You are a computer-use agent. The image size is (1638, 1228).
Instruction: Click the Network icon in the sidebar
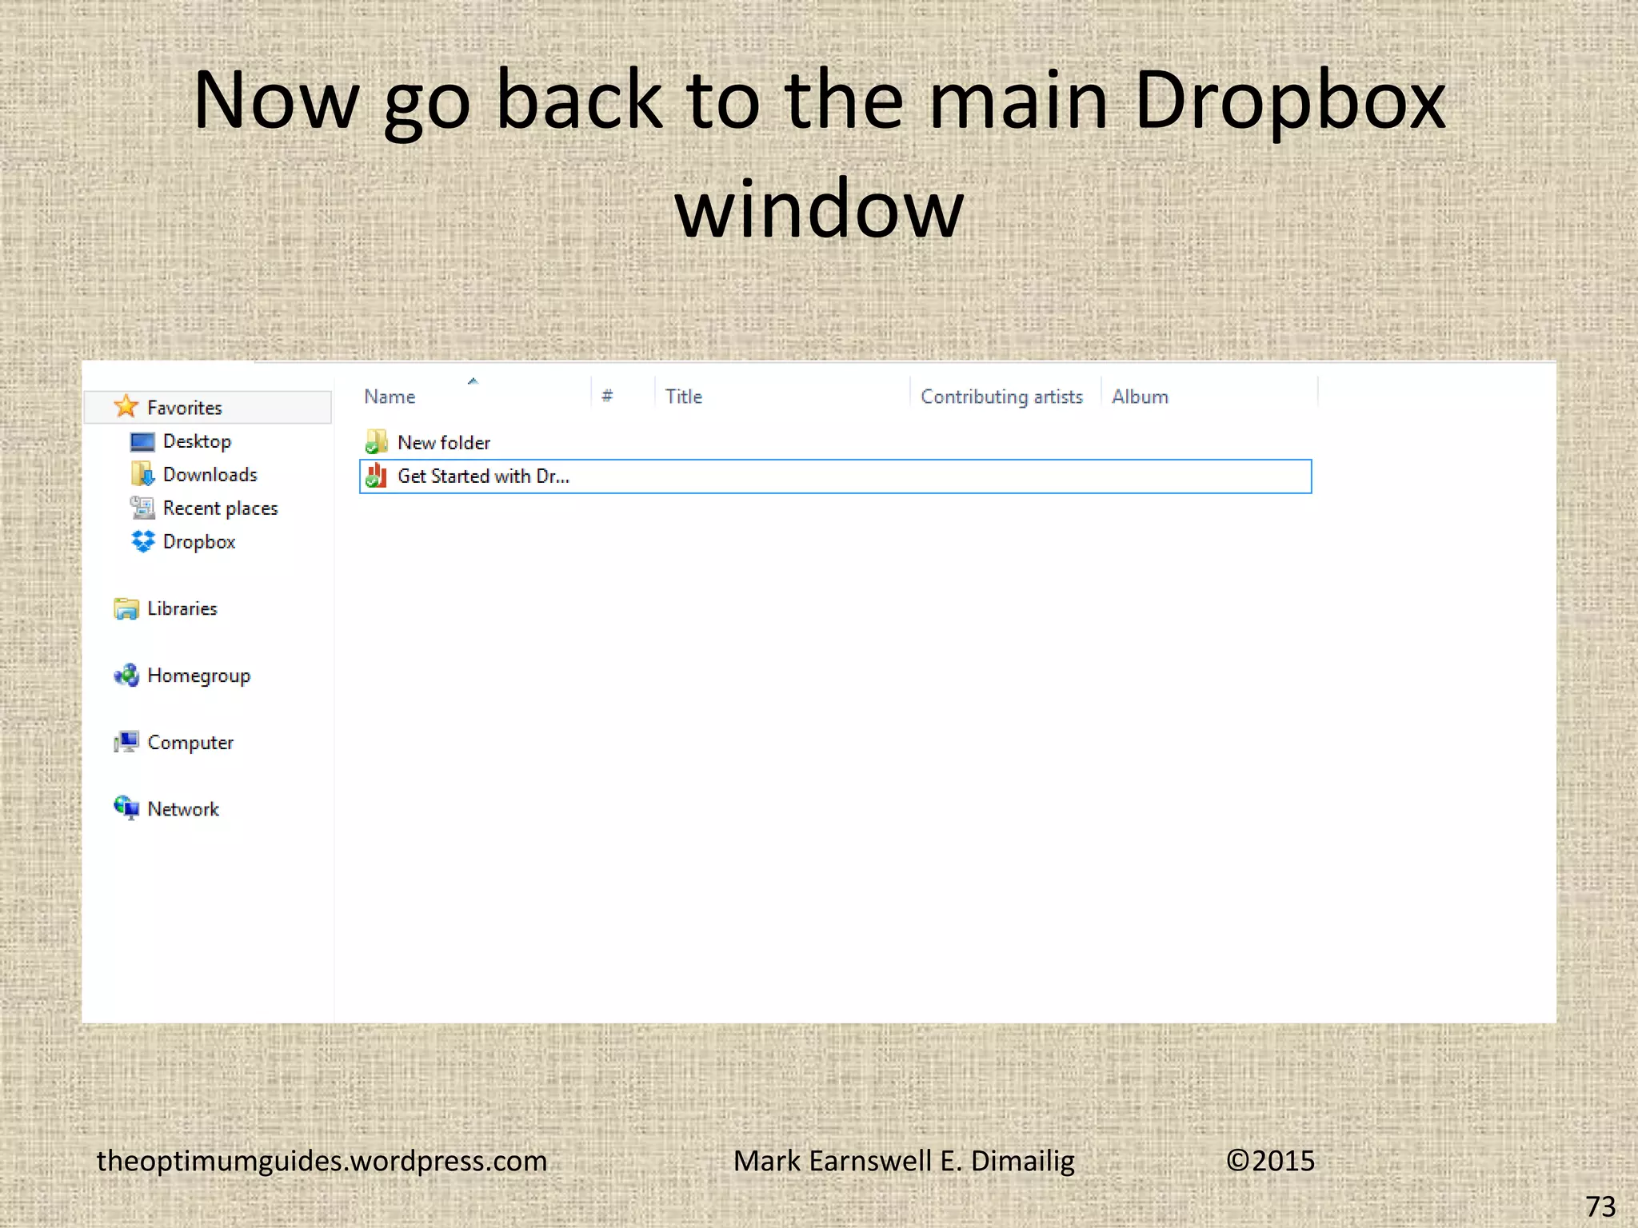(126, 808)
